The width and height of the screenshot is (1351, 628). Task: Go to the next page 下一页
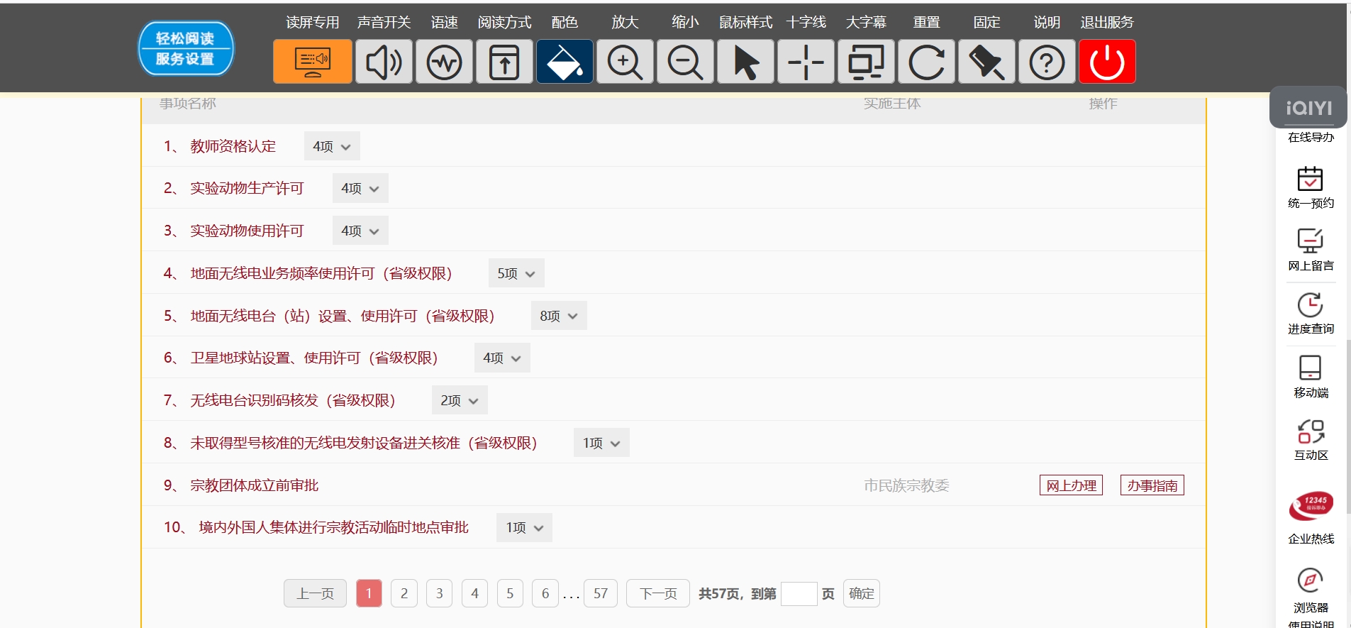658,593
